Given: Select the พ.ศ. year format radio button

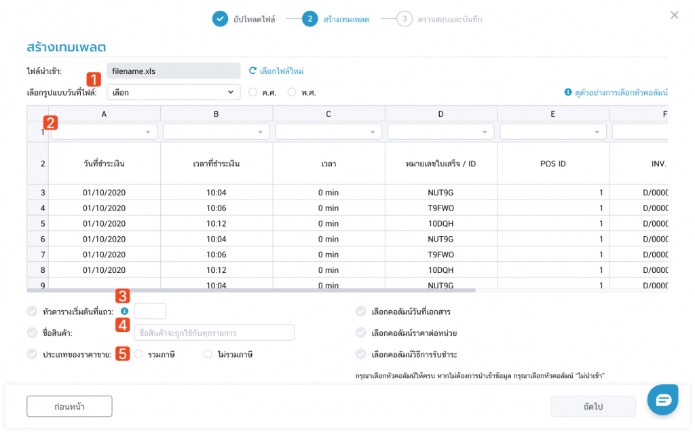Looking at the screenshot, I should pos(293,92).
